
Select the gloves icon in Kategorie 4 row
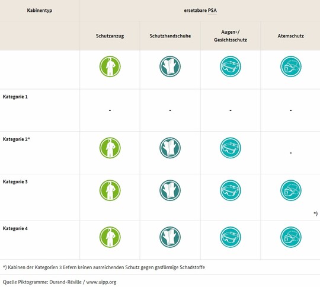click(x=170, y=237)
